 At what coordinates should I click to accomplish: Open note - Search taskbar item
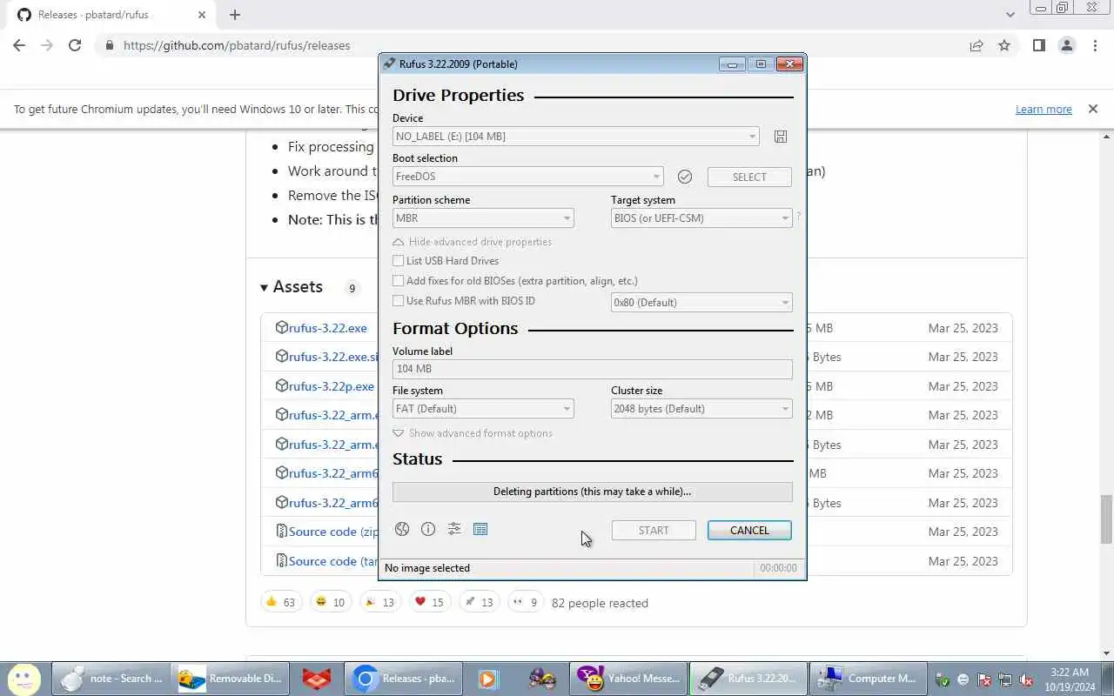[111, 679]
